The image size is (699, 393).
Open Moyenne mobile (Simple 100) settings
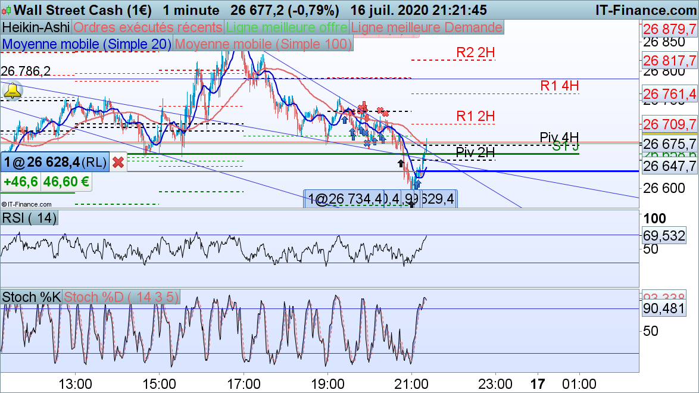tap(263, 43)
